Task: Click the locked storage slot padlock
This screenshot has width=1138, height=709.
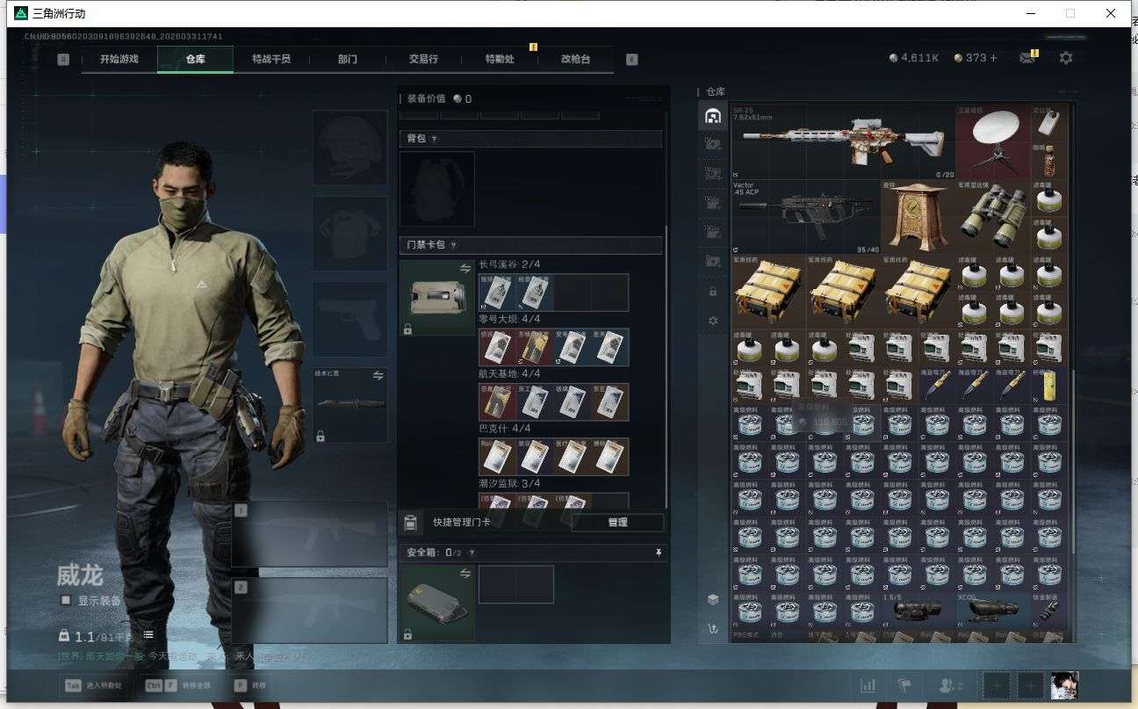Action: click(x=713, y=292)
